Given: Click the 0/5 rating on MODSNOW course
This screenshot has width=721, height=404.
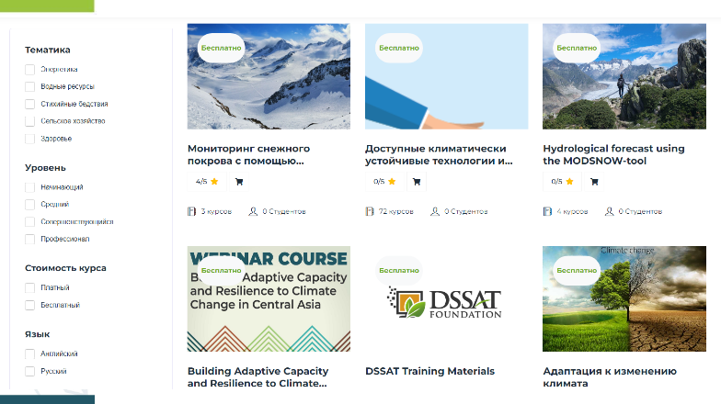Looking at the screenshot, I should 562,182.
